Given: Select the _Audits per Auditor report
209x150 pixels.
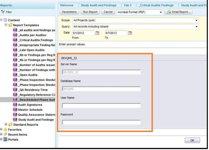Looking at the screenshot, I should coord(33,35).
